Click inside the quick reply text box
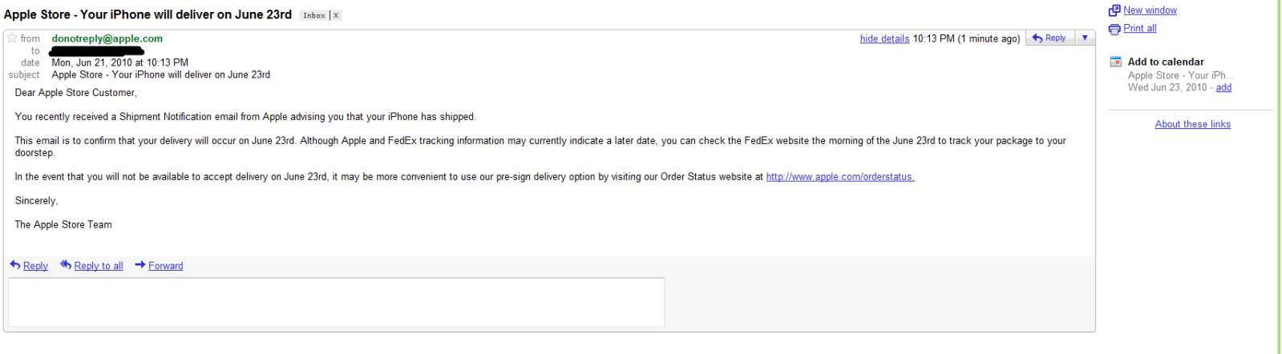The image size is (1282, 354). (x=336, y=302)
